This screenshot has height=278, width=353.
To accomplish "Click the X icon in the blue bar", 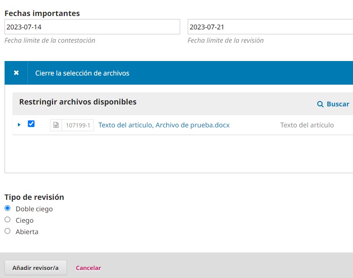I will click(16, 73).
